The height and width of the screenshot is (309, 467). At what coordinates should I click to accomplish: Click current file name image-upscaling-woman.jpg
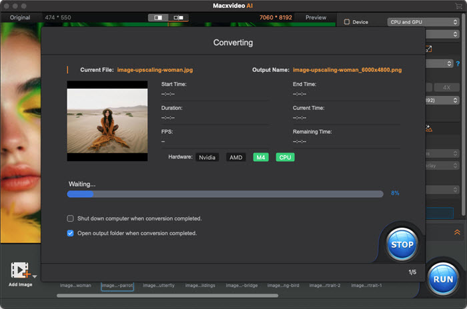tap(155, 70)
